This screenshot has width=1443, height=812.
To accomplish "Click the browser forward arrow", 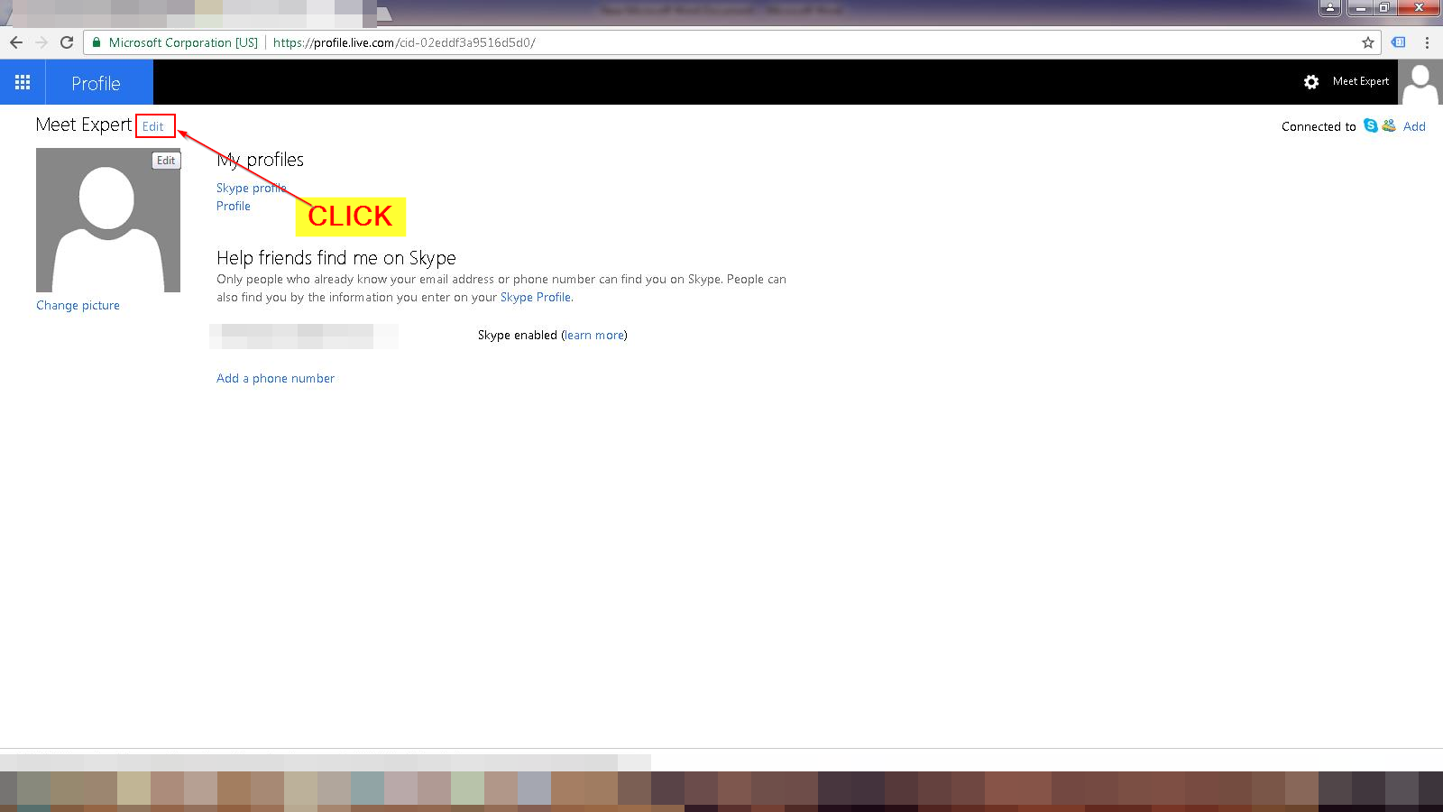I will point(41,42).
